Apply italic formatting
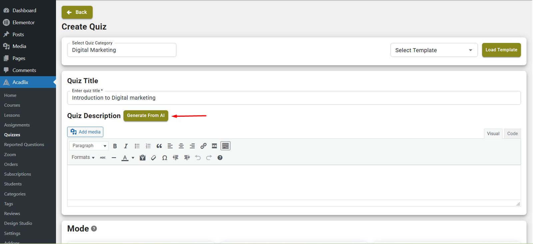This screenshot has height=244, width=533. [126, 146]
